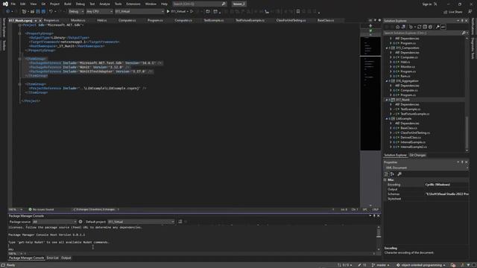Switch to the Error List tab

(x=53, y=258)
